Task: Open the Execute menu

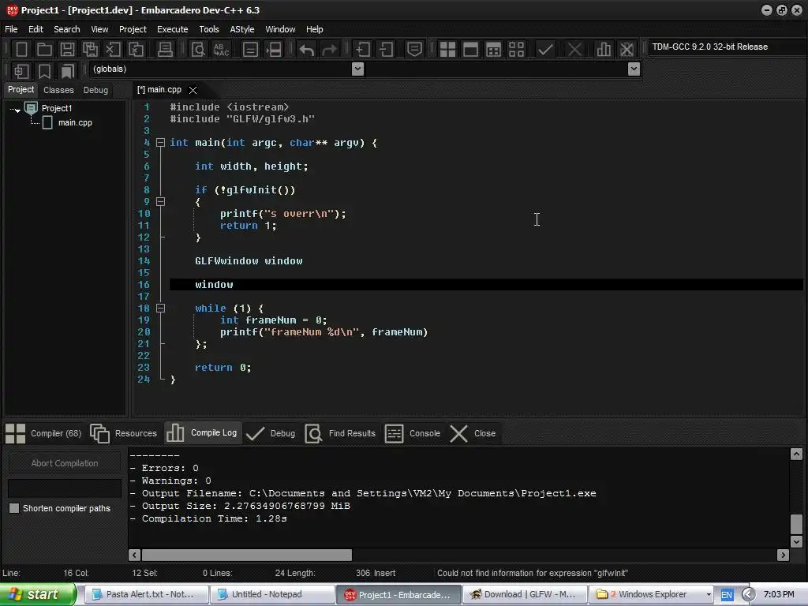Action: coord(172,29)
